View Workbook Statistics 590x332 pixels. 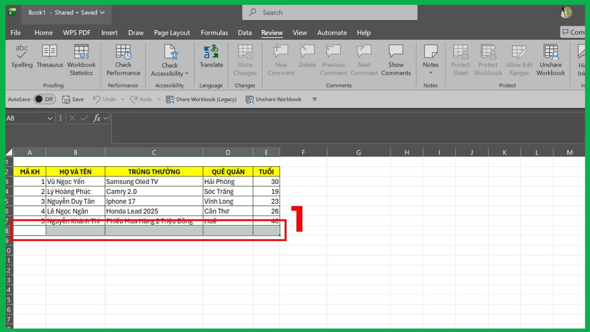click(x=81, y=59)
